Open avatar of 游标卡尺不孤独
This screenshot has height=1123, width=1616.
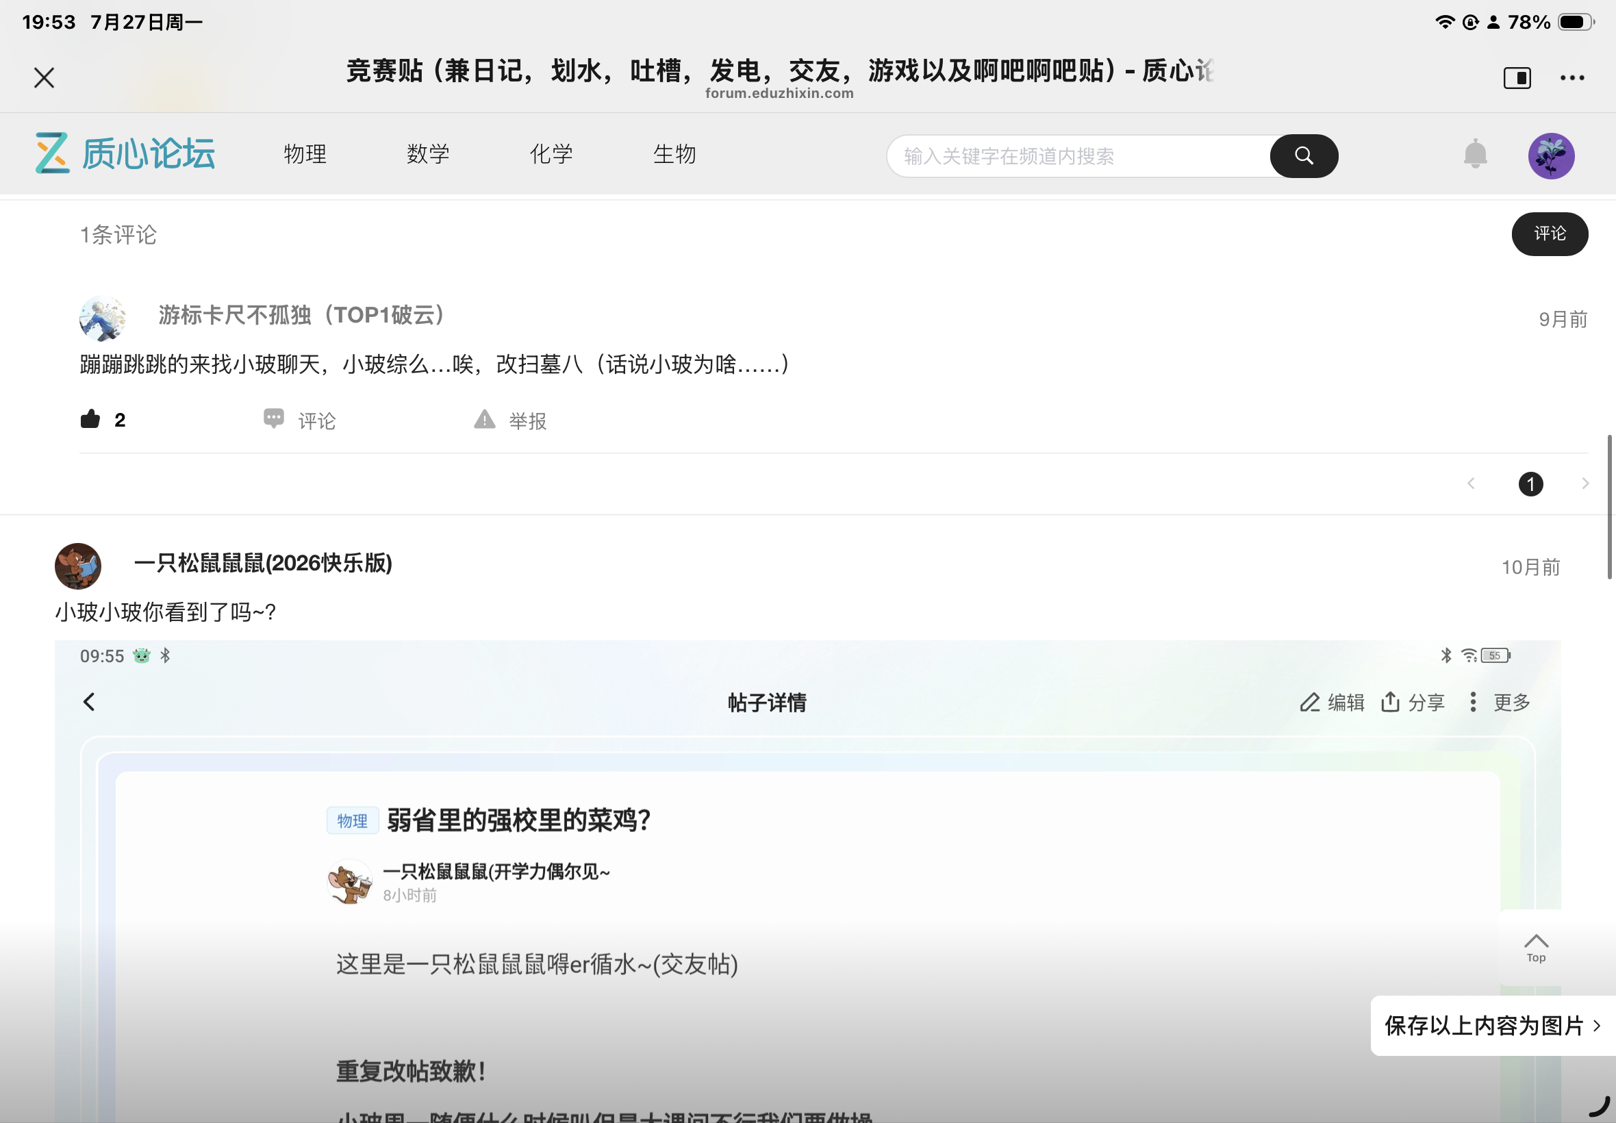point(103,318)
